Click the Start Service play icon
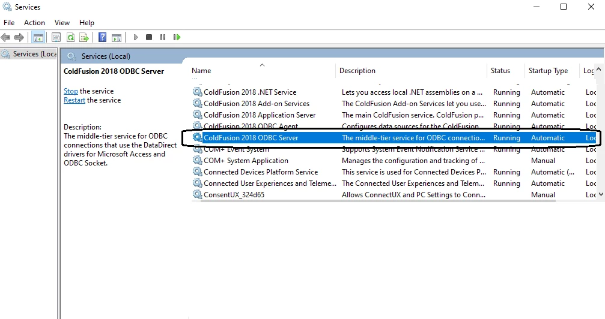The width and height of the screenshot is (605, 319). tap(135, 37)
